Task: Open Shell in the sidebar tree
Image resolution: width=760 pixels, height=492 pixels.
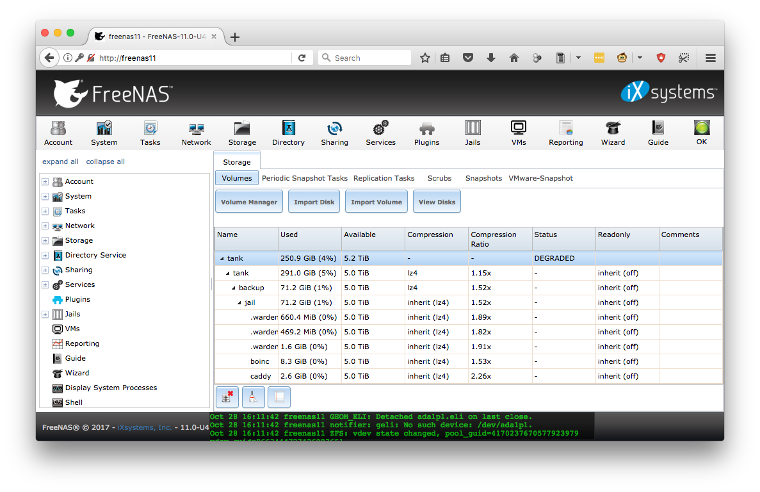Action: tap(68, 402)
